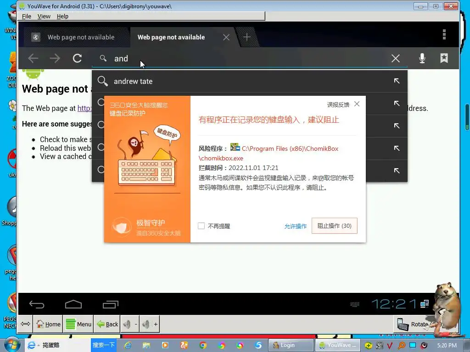Viewport: 470px width, 352px height.
Task: Click the Android clock showing 12:21
Action: coord(394,304)
